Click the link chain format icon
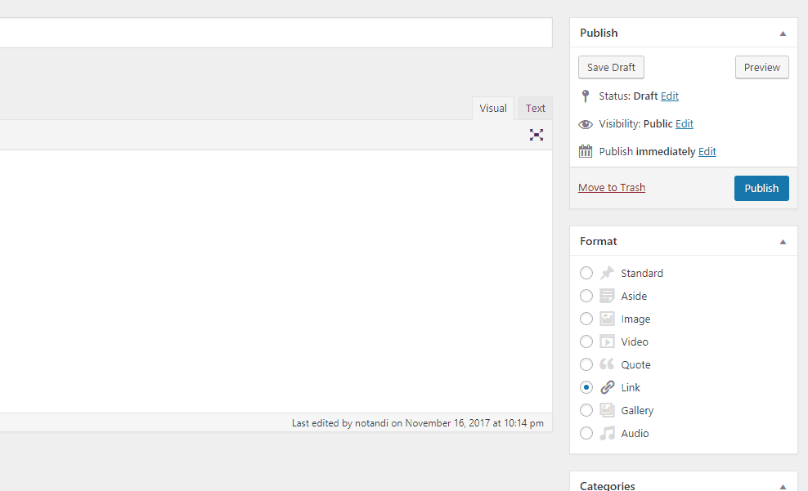Image resolution: width=808 pixels, height=491 pixels. pyautogui.click(x=607, y=388)
